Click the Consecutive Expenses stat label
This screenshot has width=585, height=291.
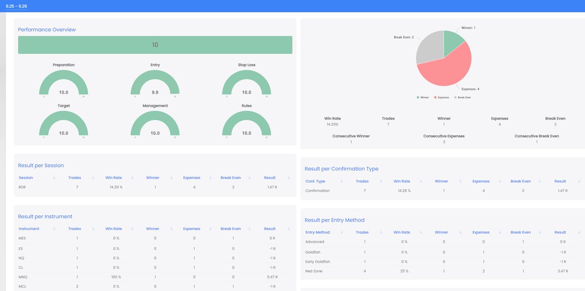(444, 136)
